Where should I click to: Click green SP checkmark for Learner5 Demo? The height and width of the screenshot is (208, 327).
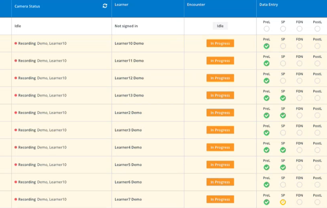(x=283, y=167)
